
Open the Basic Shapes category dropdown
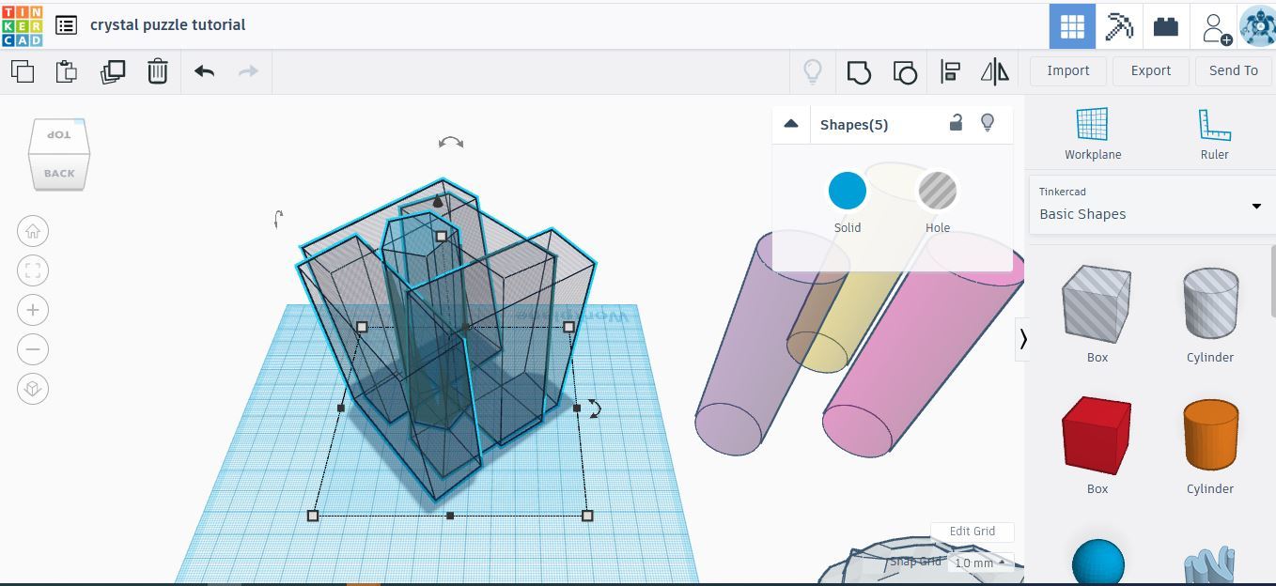coord(1151,204)
